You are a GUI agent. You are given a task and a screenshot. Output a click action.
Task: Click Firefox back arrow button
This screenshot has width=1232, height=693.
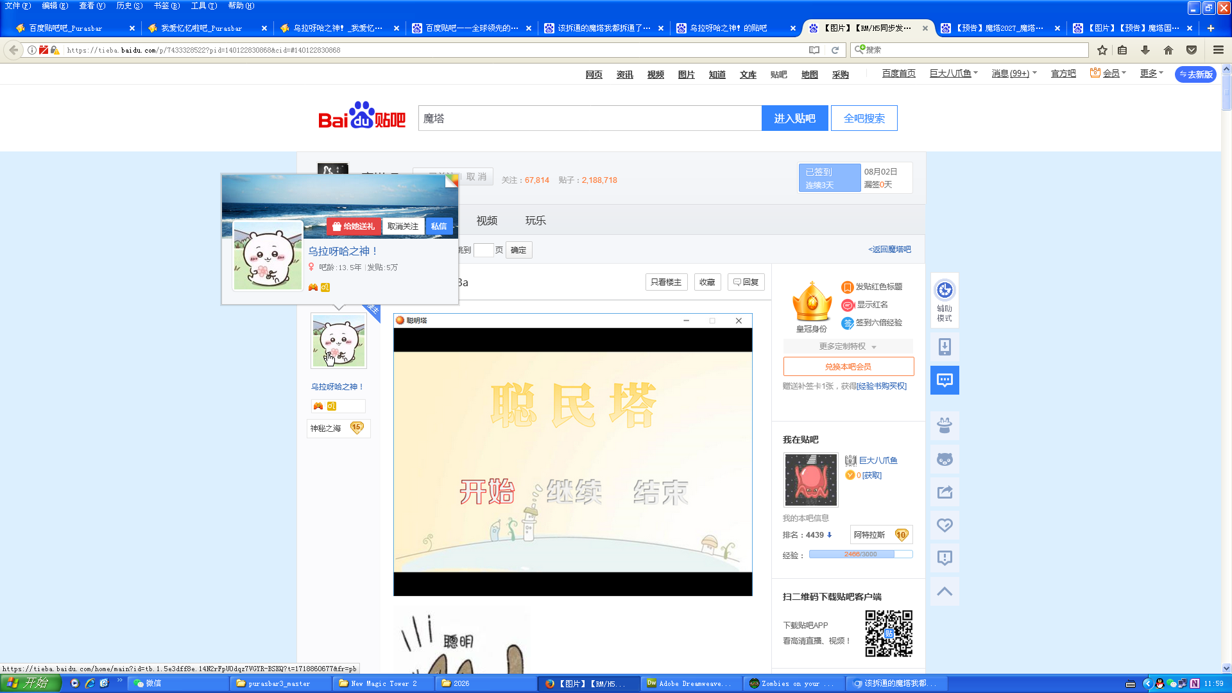13,50
